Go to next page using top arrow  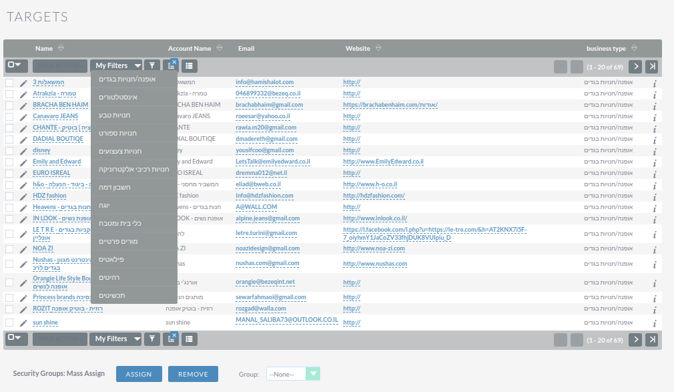635,67
